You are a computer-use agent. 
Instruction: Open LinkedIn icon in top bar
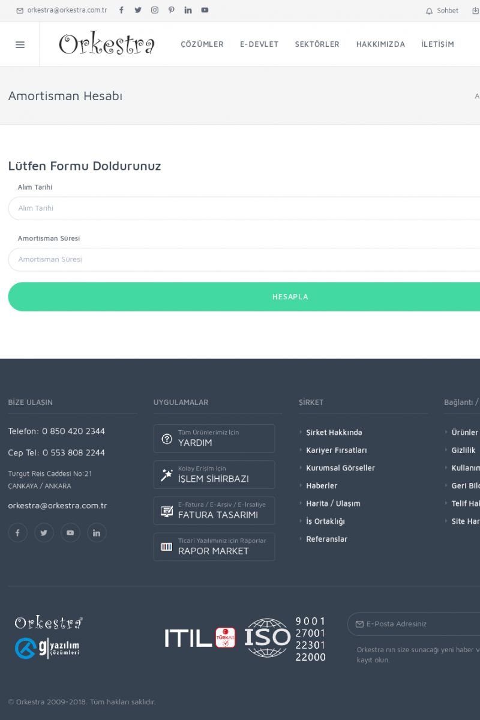pyautogui.click(x=188, y=10)
